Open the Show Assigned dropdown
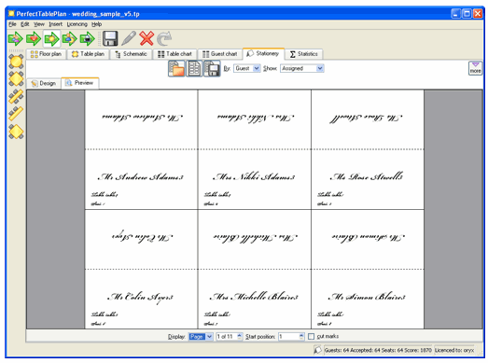 pos(302,68)
